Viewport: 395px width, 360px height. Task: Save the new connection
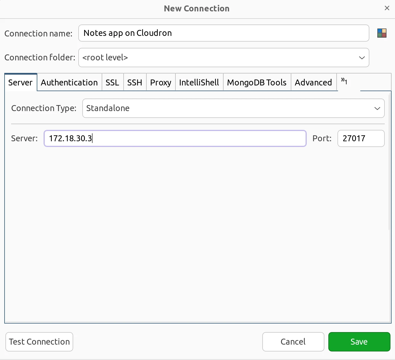359,341
